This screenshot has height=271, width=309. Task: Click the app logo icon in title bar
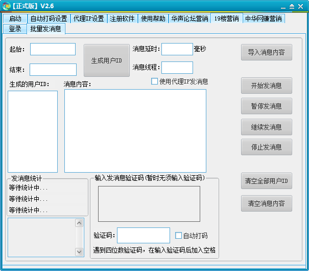(x=6, y=6)
